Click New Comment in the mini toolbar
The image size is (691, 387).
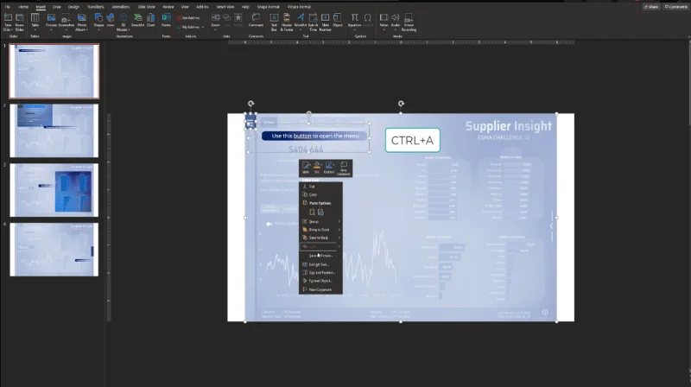pos(344,168)
